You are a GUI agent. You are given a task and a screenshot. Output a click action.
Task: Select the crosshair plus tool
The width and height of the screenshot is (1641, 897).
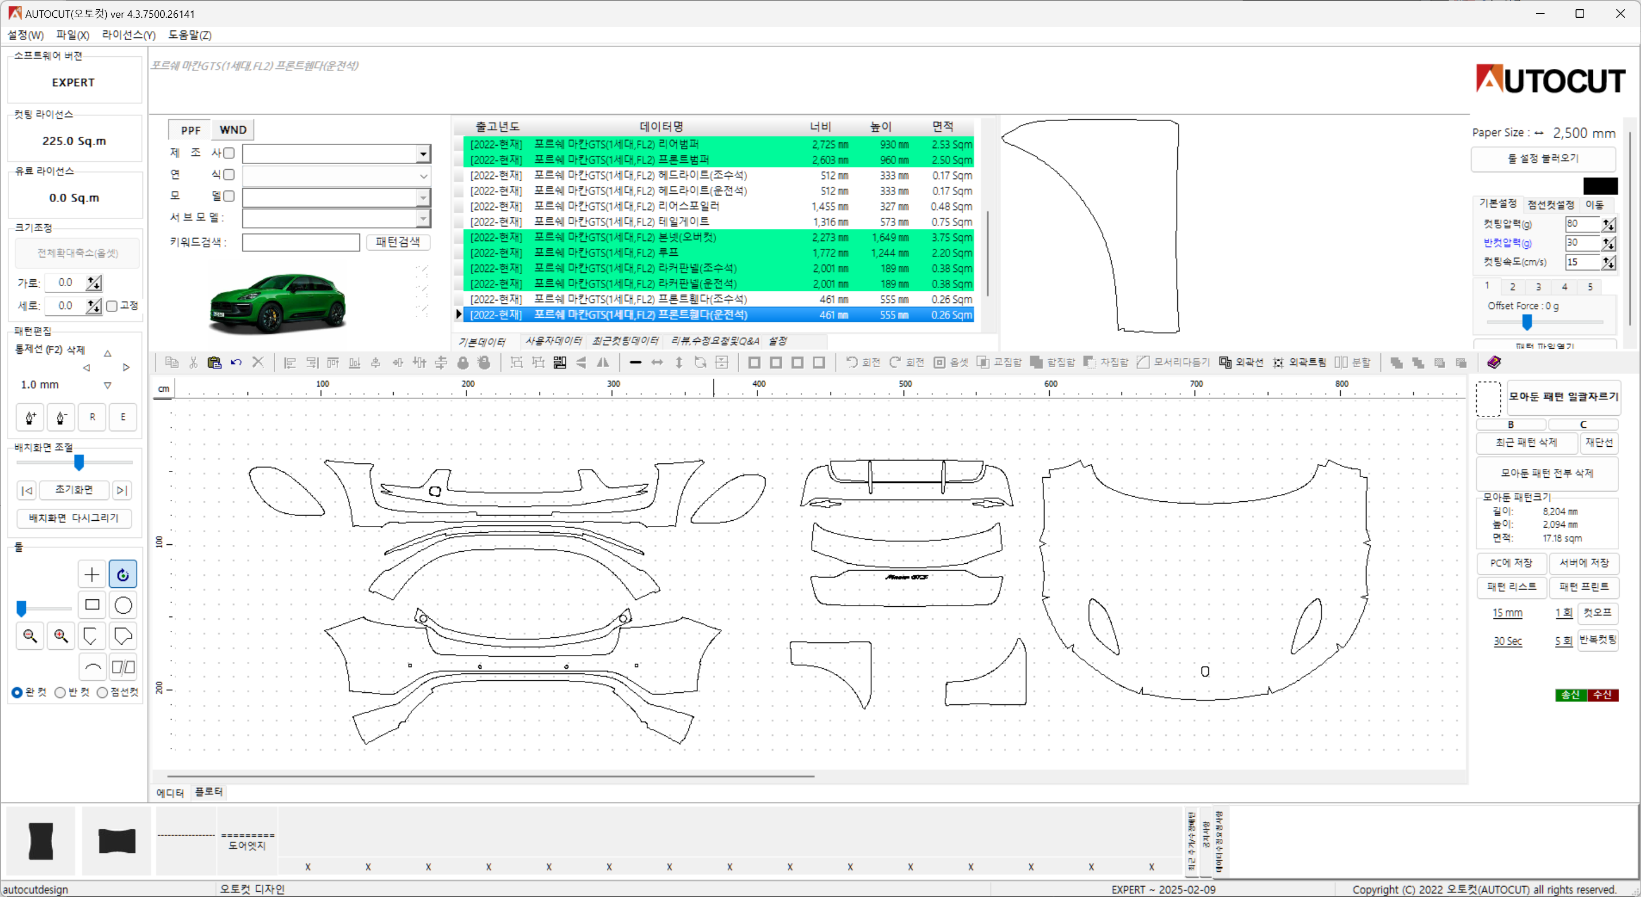pyautogui.click(x=92, y=574)
